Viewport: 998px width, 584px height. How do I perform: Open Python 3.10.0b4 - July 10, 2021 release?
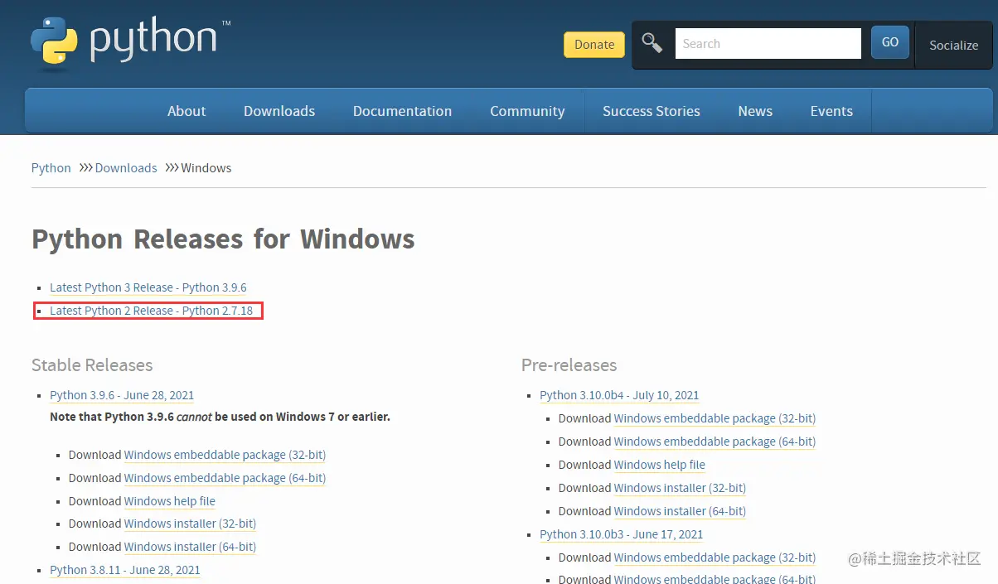[x=619, y=395]
